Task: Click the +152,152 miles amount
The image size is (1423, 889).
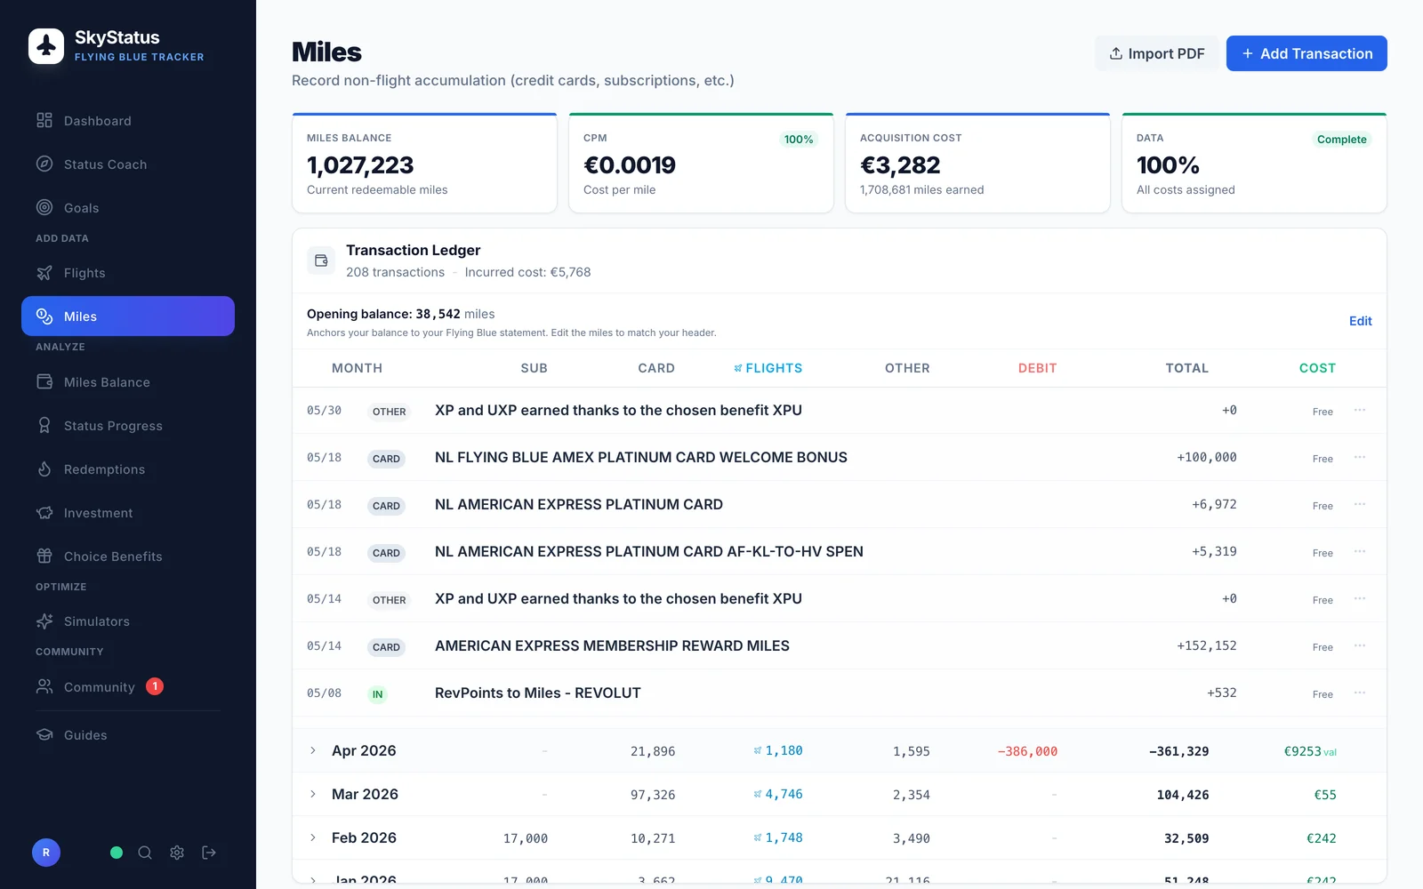Action: [1207, 645]
